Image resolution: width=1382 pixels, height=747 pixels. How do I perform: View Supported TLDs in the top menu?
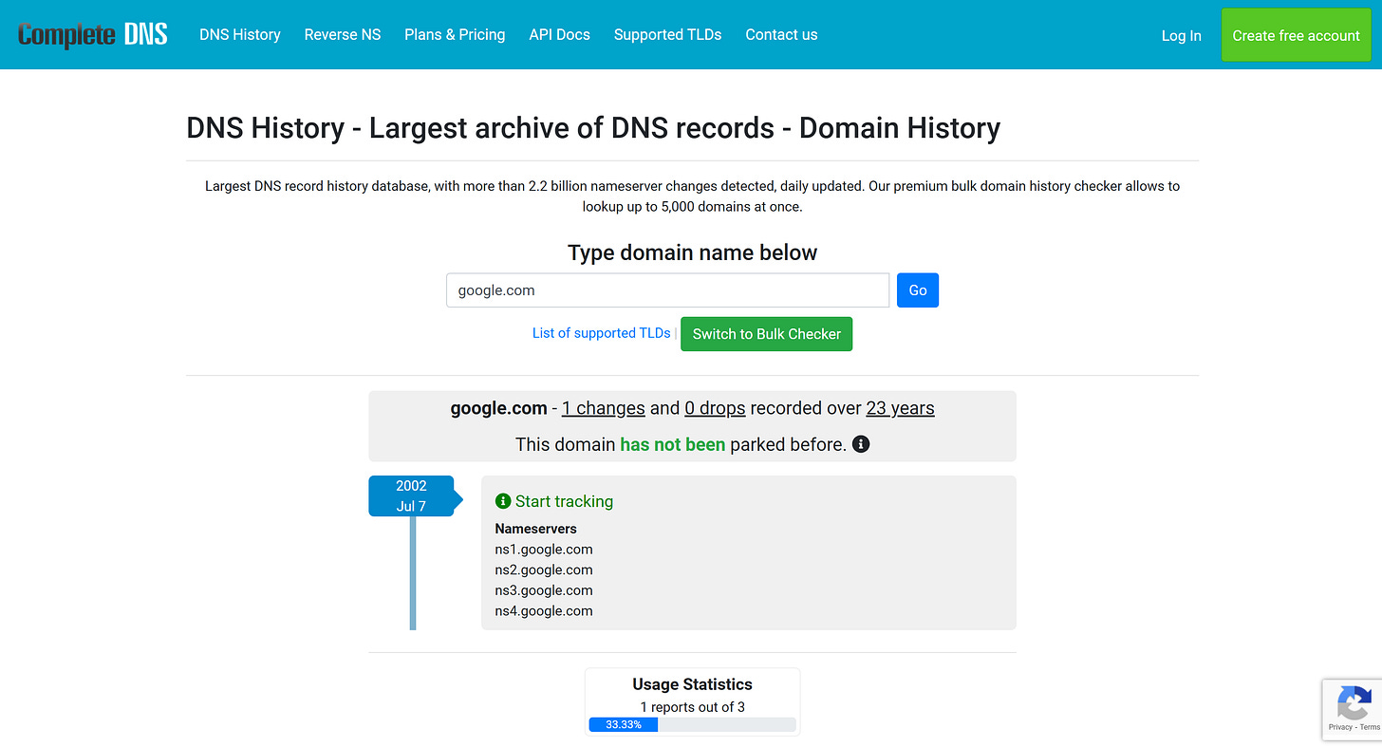668,34
